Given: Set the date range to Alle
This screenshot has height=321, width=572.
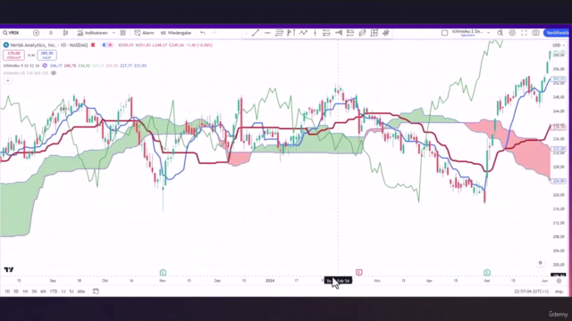Looking at the screenshot, I should [81, 292].
